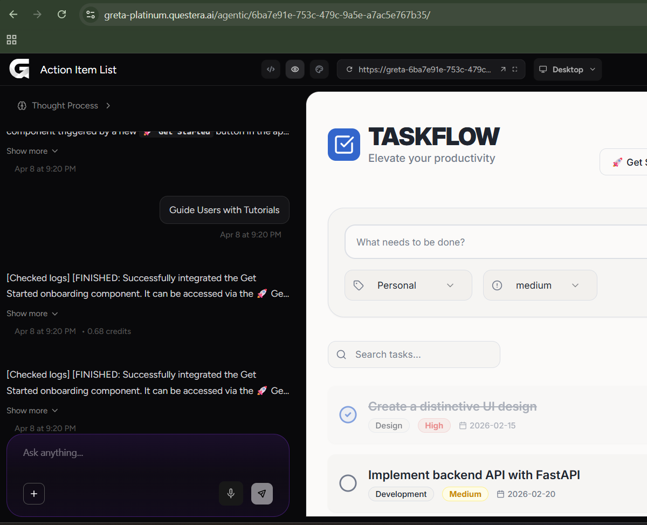The image size is (647, 525).
Task: Focus What needs to be done field
Action: point(496,242)
